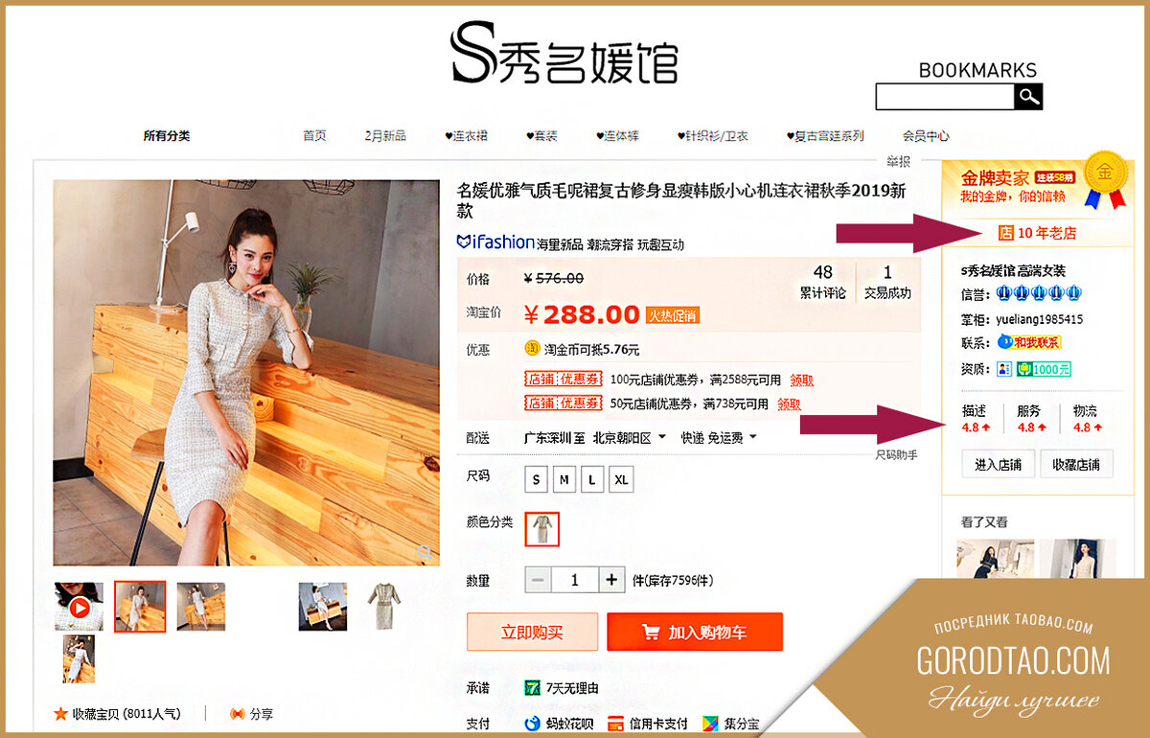Play the product video thumbnail
The height and width of the screenshot is (738, 1150).
(x=79, y=606)
